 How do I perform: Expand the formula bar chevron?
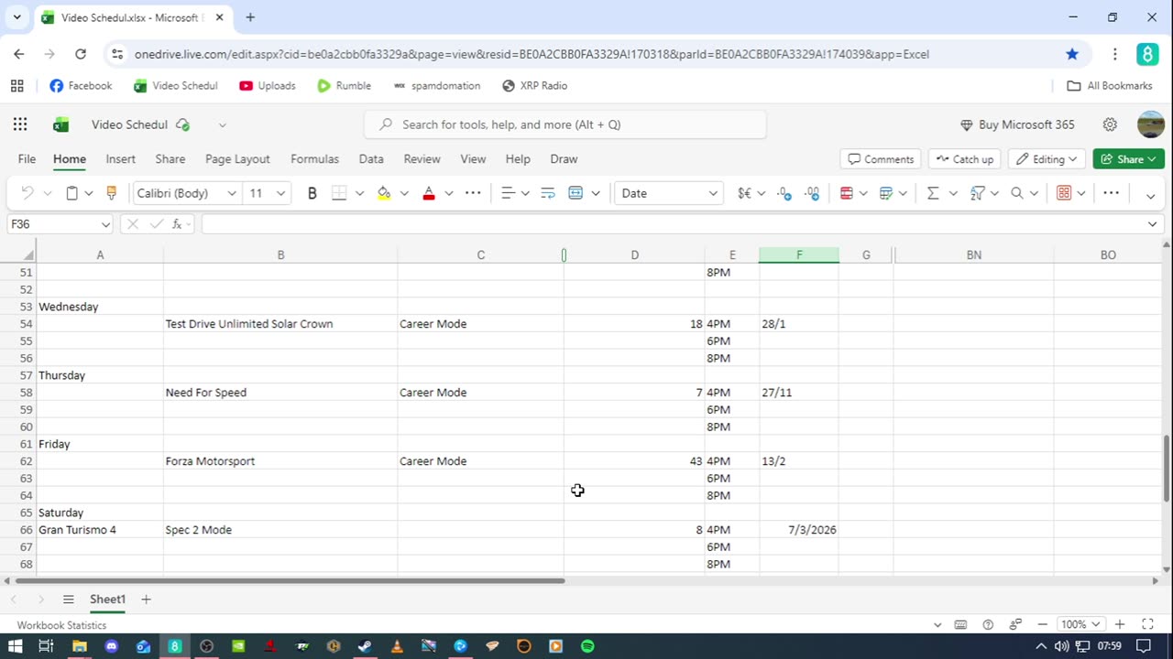click(1153, 224)
